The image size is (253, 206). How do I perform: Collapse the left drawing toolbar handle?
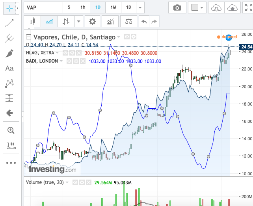[x=22, y=117]
